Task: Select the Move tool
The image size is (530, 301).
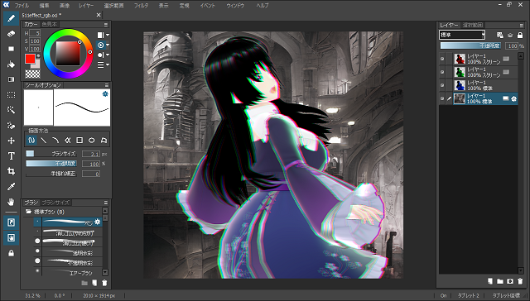Action: click(11, 141)
